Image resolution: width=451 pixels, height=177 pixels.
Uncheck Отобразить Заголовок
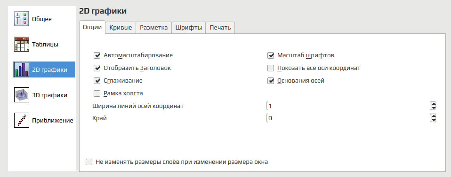(x=97, y=68)
